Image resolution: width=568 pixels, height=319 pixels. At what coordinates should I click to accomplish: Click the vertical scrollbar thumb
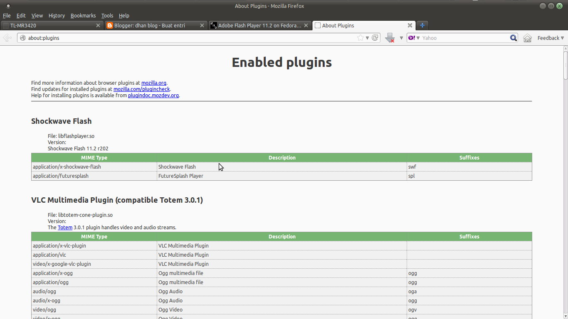[x=566, y=65]
